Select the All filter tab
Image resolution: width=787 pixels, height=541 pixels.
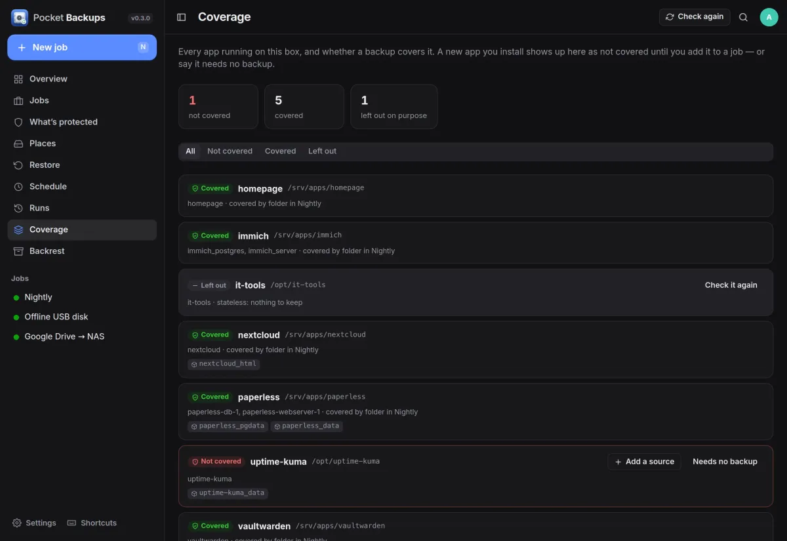190,151
